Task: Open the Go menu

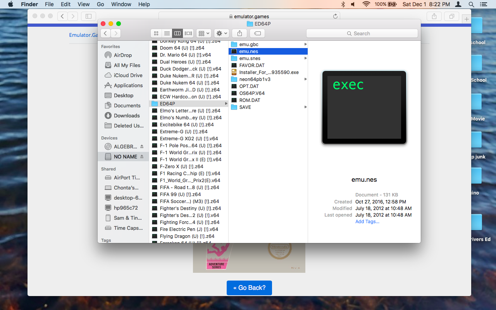Action: [100, 4]
